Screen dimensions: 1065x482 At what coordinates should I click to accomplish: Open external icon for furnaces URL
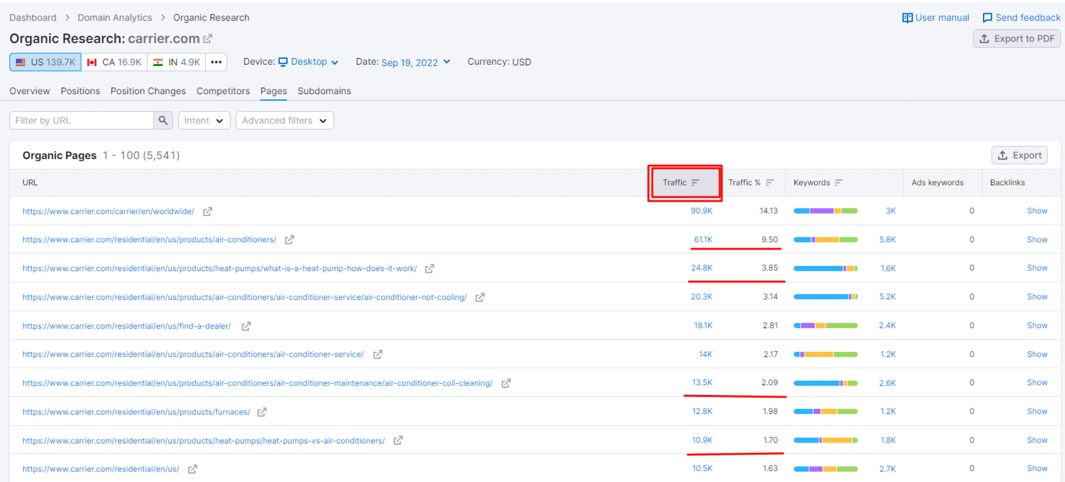click(x=262, y=412)
